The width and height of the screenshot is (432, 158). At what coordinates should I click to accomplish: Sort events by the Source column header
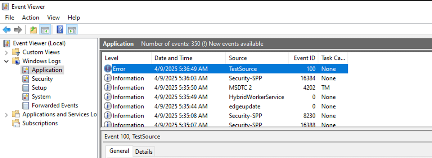click(x=257, y=58)
